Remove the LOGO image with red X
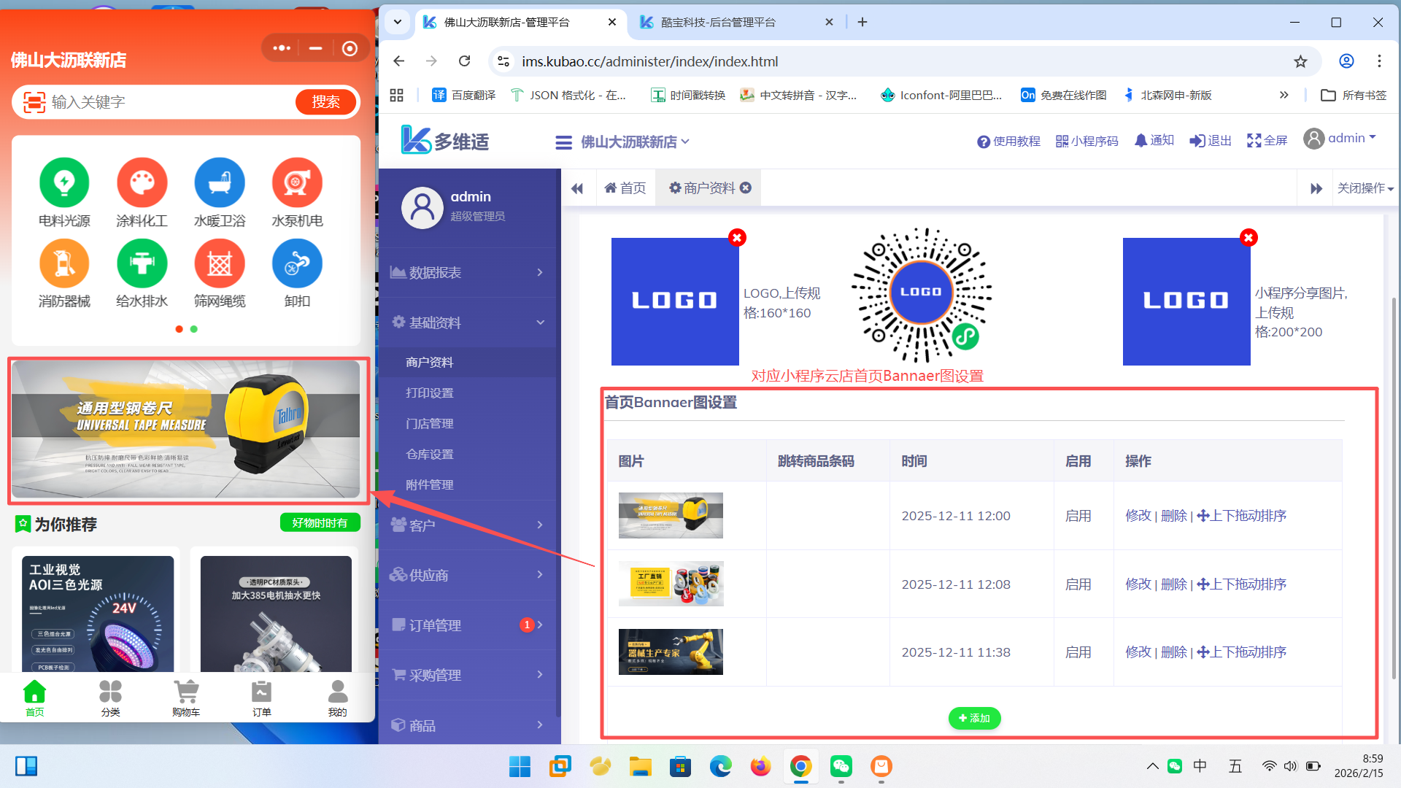1401x788 pixels. click(737, 238)
